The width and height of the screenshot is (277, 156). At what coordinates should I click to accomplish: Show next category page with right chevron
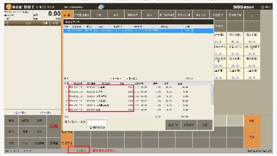tap(252, 16)
